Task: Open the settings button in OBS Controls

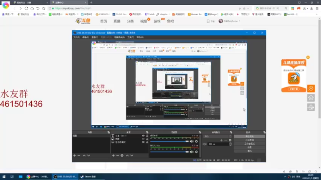Action: tap(249, 147)
